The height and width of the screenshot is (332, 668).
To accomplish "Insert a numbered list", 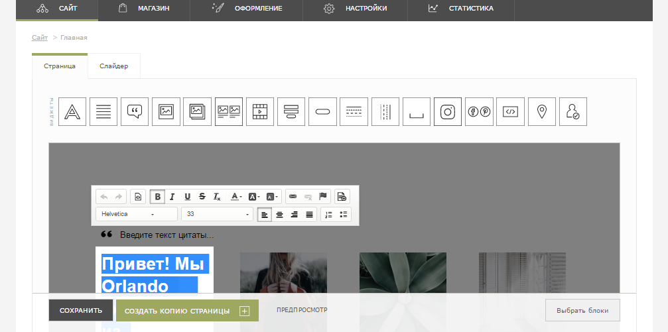I will (328, 215).
